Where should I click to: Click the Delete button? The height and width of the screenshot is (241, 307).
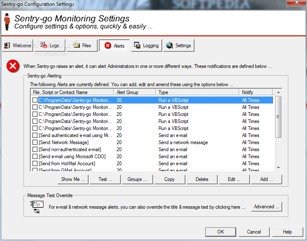202,179
